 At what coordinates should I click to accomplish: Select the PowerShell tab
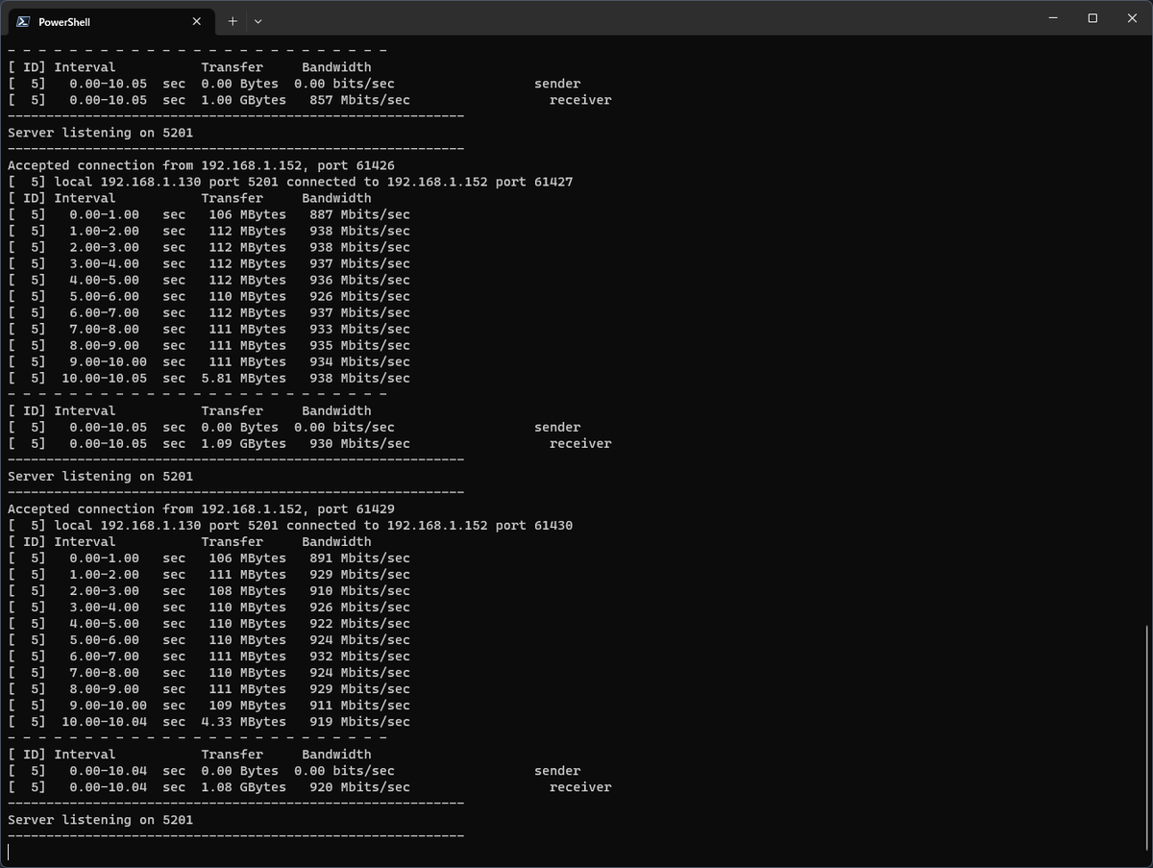click(x=110, y=21)
